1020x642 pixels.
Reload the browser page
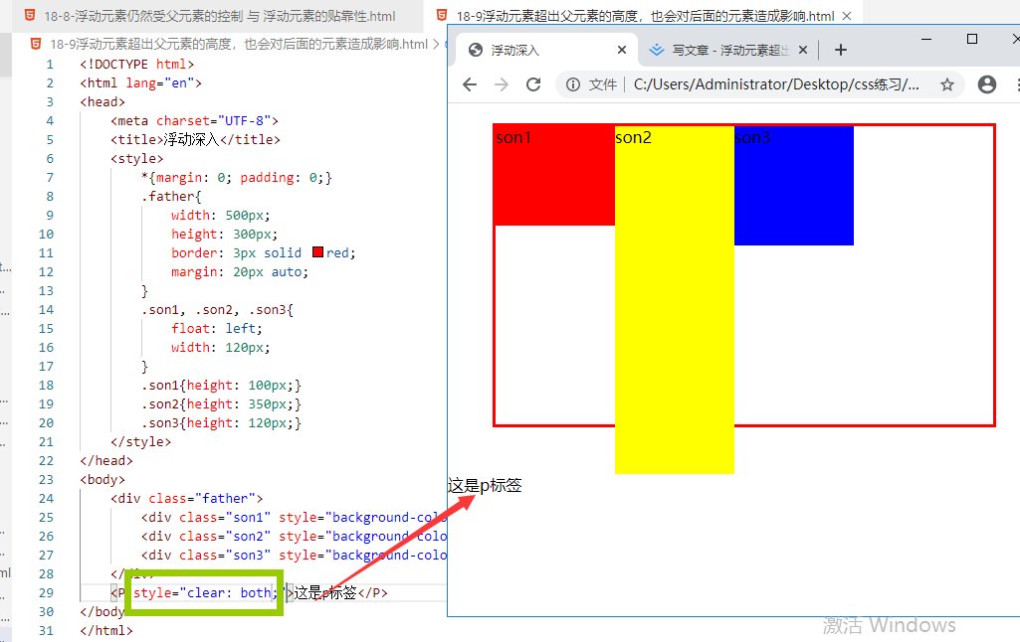click(x=533, y=84)
